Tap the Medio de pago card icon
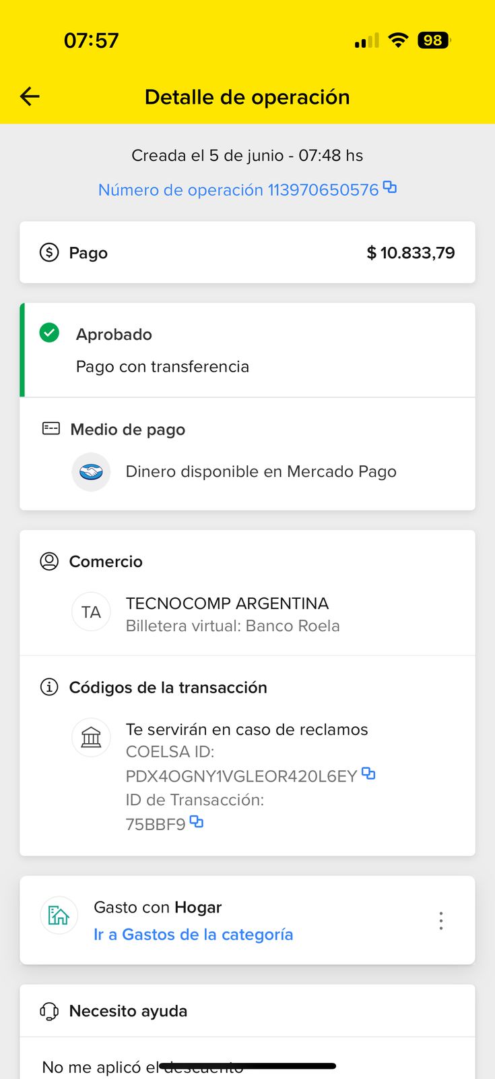The height and width of the screenshot is (1079, 495). coord(51,429)
